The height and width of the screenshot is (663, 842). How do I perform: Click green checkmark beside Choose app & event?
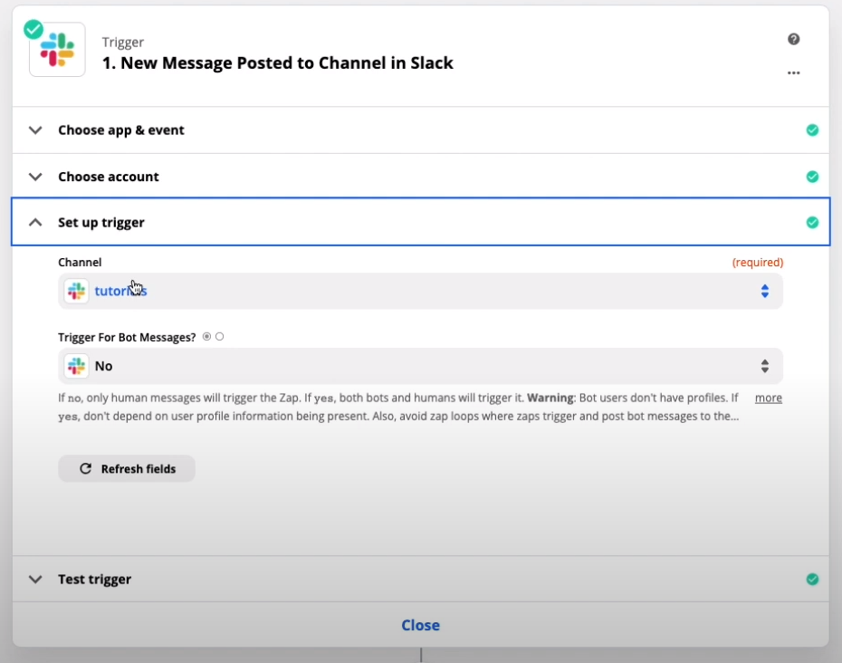click(812, 130)
